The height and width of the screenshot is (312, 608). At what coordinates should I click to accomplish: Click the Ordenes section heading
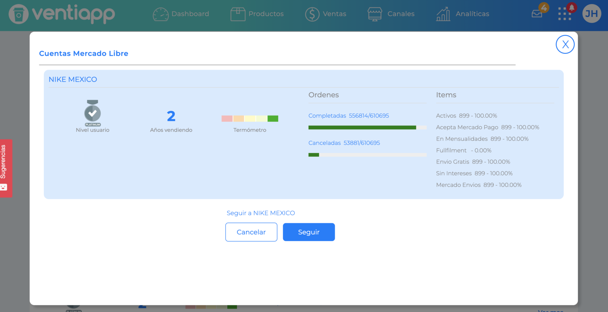click(323, 95)
